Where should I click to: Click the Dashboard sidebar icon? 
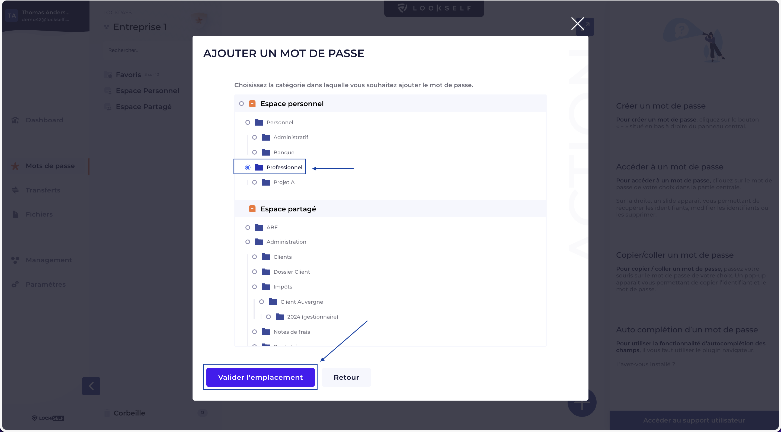(x=15, y=120)
